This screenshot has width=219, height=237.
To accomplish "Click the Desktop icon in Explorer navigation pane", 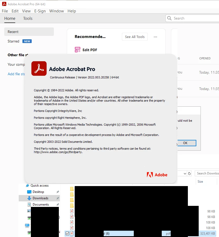I will click(x=29, y=192).
